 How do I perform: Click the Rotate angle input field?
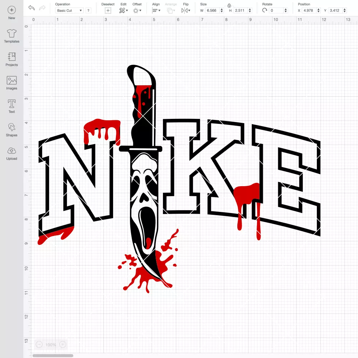click(277, 10)
